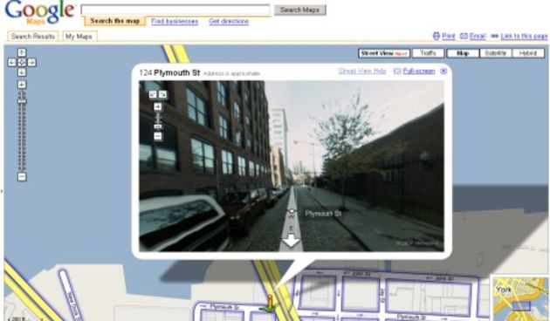
Task: Click the Plymouth St label in Street View
Action: pyautogui.click(x=323, y=214)
